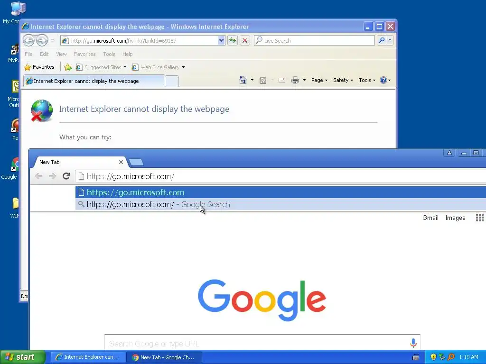This screenshot has height=364, width=486.
Task: Click the keyboard icon in taskbar
Action: (416, 357)
